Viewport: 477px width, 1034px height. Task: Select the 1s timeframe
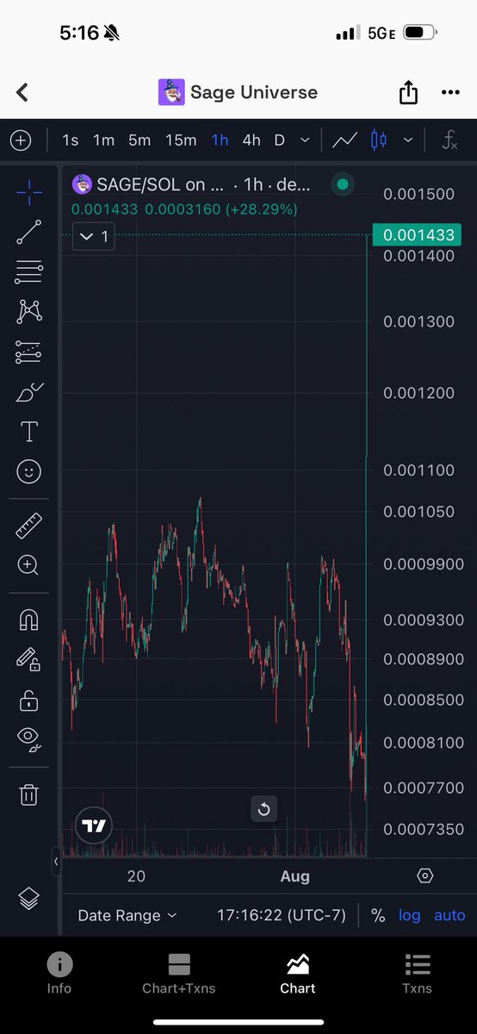(x=71, y=140)
